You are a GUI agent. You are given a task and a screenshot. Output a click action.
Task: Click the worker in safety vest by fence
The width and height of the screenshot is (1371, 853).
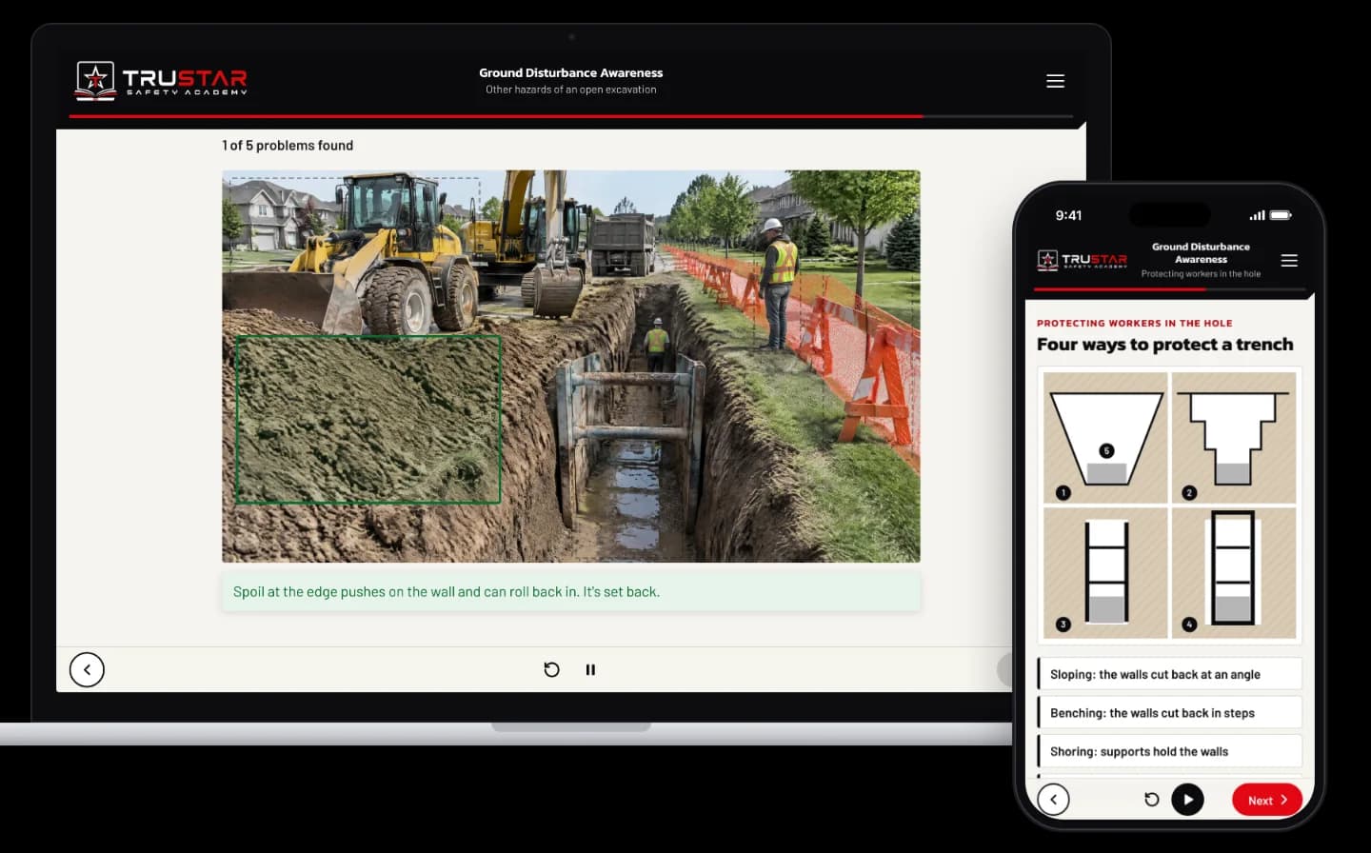tap(779, 283)
